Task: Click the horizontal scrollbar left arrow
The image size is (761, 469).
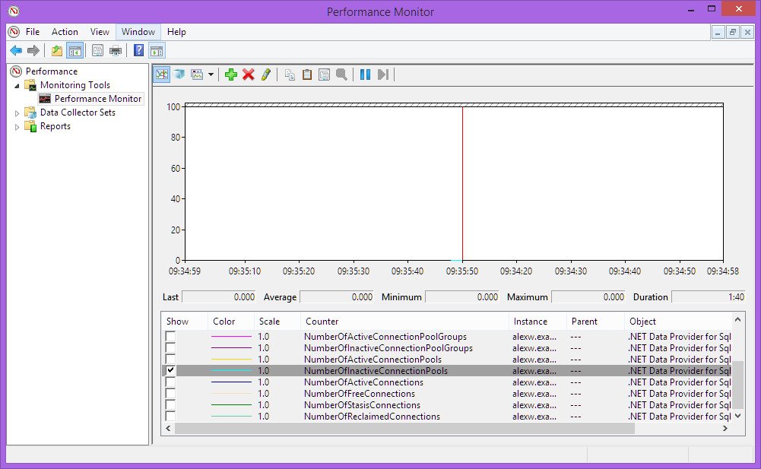Action: click(x=169, y=428)
